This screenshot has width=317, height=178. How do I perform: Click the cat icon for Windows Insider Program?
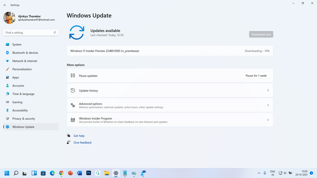(x=73, y=120)
